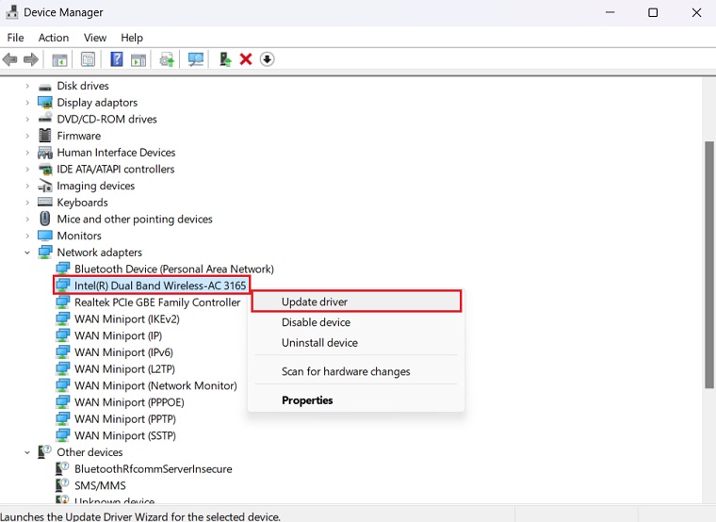
Task: Select WAN Miniport (PPTP) adapter
Action: pos(125,419)
